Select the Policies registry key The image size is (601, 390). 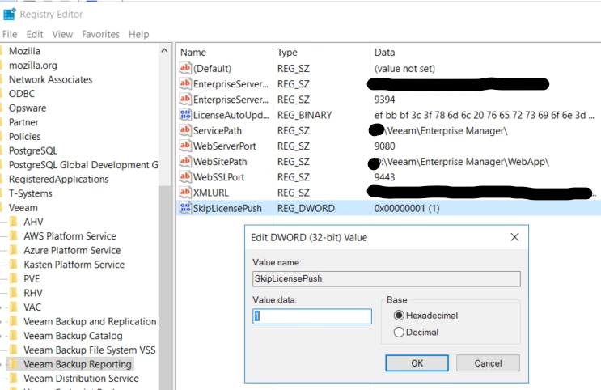24,136
